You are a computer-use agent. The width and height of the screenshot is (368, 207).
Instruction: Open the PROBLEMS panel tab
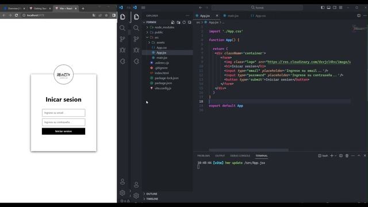point(204,156)
